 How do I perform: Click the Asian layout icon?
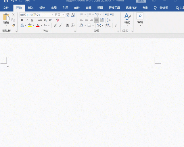point(99,25)
